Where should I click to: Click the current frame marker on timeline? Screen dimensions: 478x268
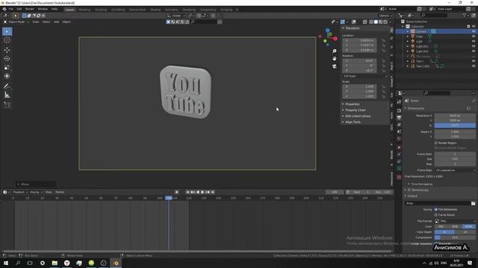point(169,198)
